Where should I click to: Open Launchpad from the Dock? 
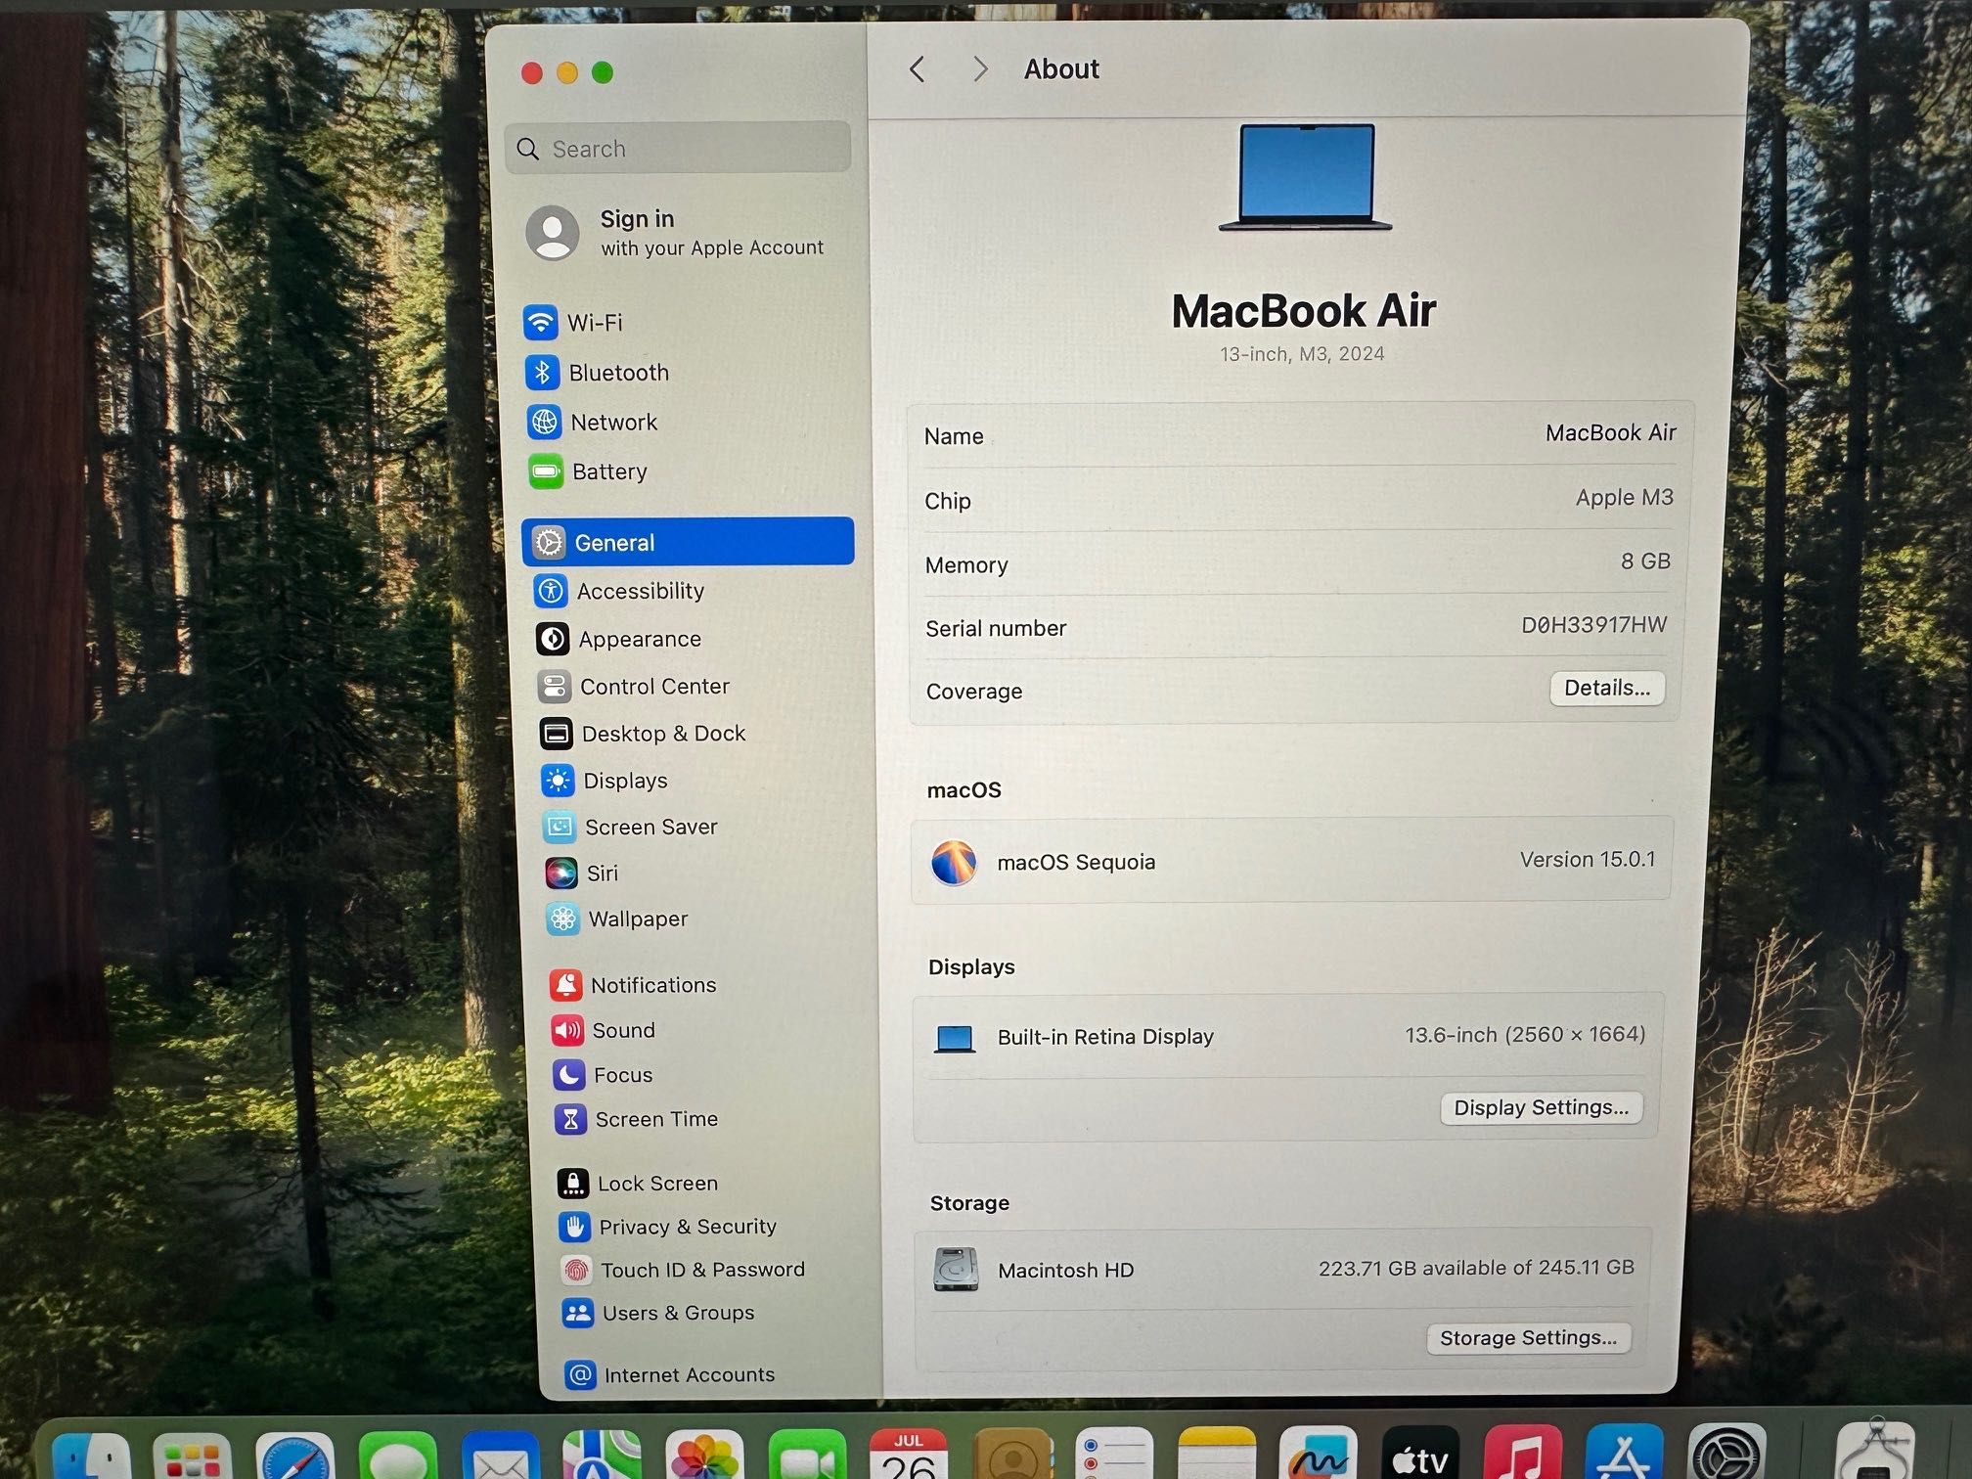193,1457
